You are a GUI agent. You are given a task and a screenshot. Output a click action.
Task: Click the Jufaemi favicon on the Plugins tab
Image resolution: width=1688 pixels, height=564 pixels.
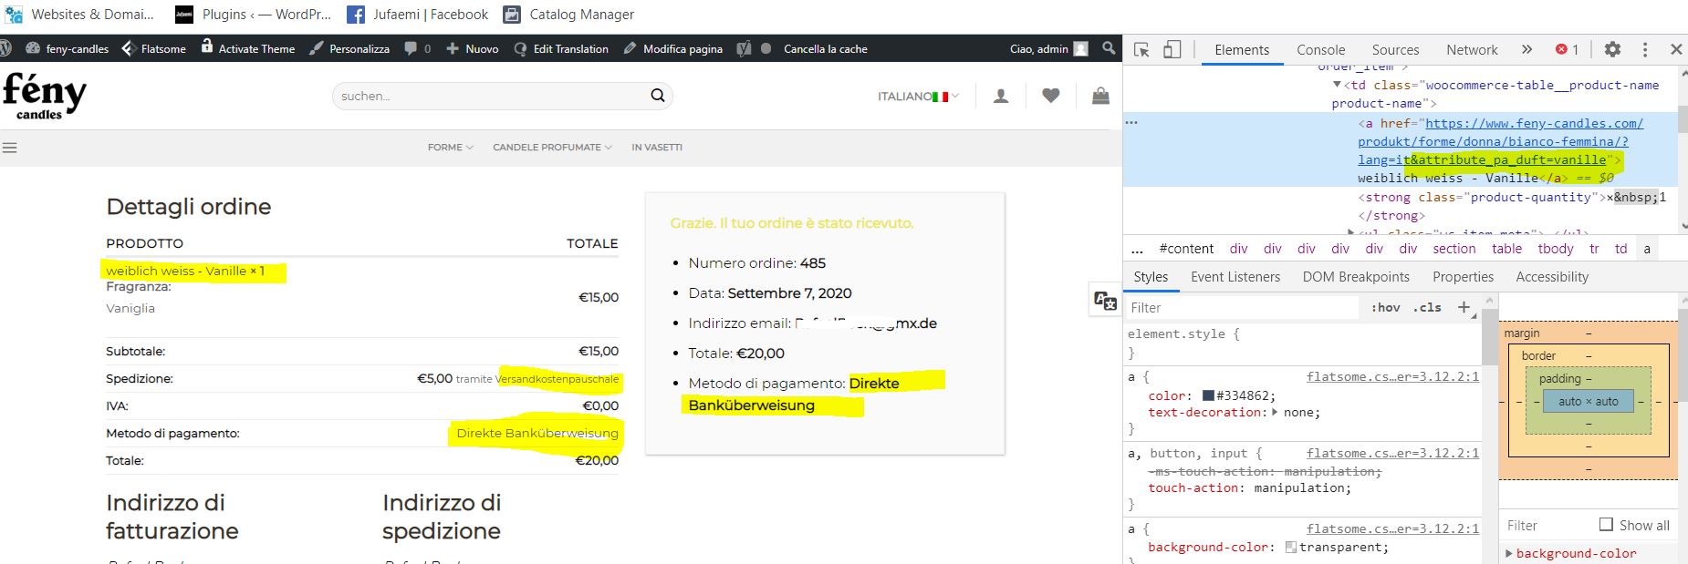coord(184,15)
